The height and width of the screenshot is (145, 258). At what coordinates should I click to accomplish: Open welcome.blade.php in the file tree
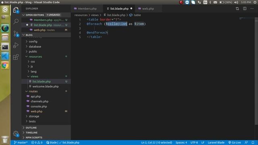(46, 86)
